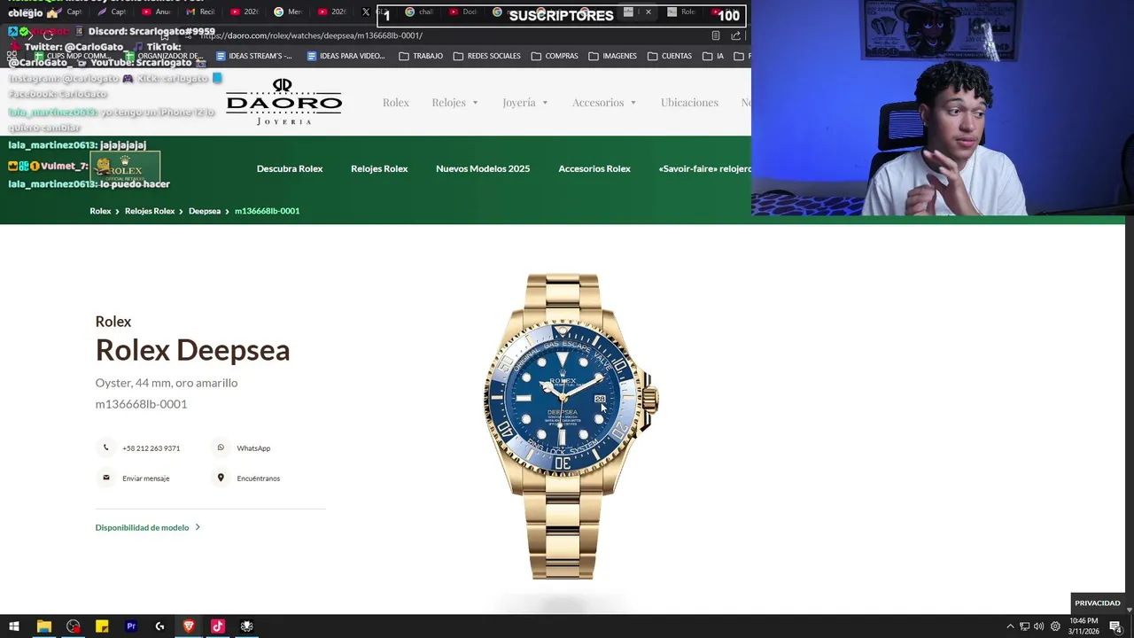This screenshot has width=1134, height=638.
Task: Open the TikTok Live Studio taskbar icon
Action: 218,626
